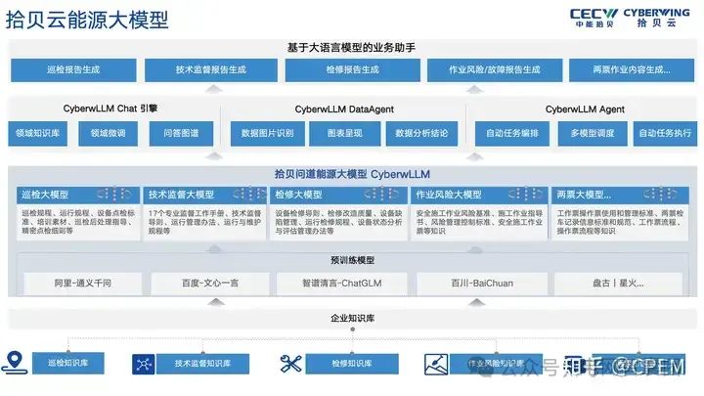The width and height of the screenshot is (704, 396).
Task: Select the 领域知识库 box
Action: [x=38, y=133]
